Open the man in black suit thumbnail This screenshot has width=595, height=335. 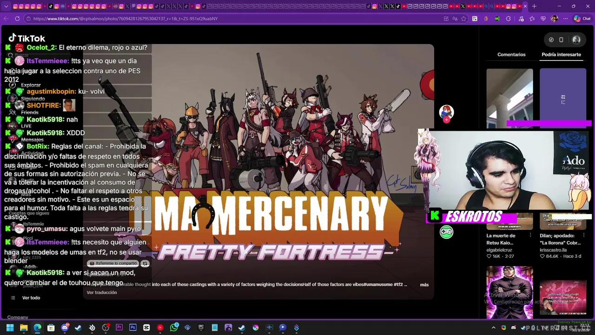[x=510, y=292]
